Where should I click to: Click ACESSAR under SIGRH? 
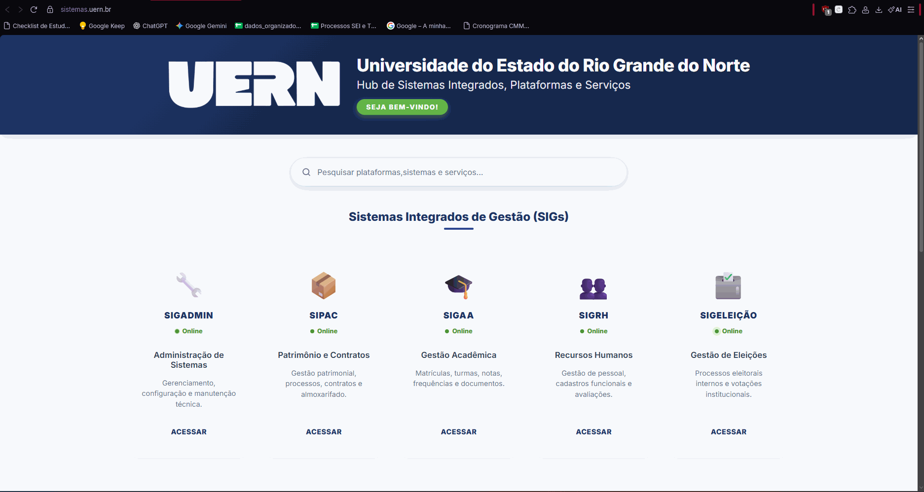(593, 432)
